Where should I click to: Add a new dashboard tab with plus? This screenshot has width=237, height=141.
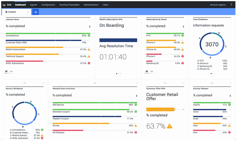tap(36, 12)
